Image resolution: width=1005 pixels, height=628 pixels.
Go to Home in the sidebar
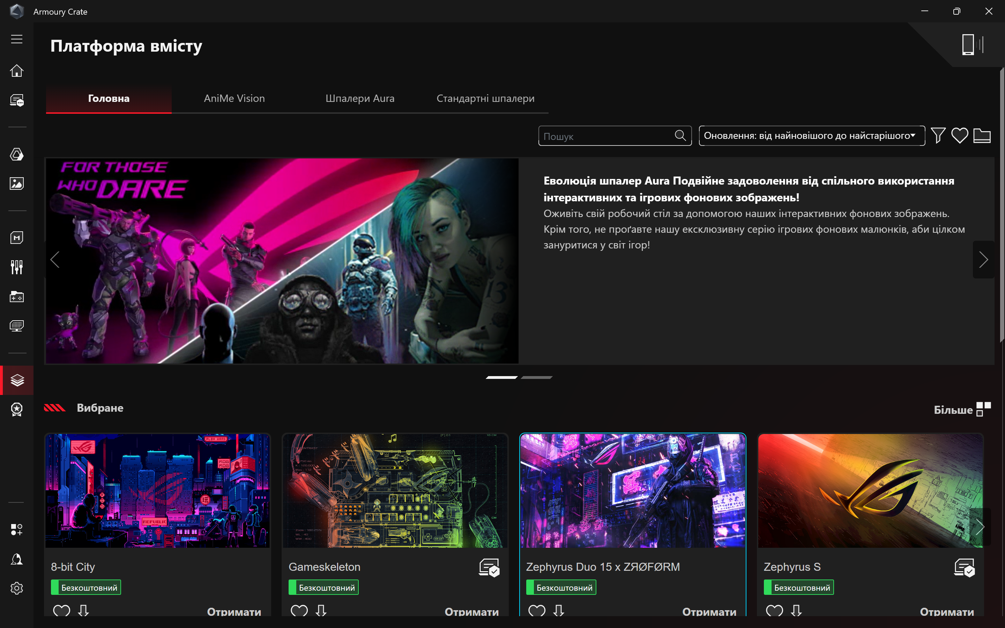pos(17,70)
